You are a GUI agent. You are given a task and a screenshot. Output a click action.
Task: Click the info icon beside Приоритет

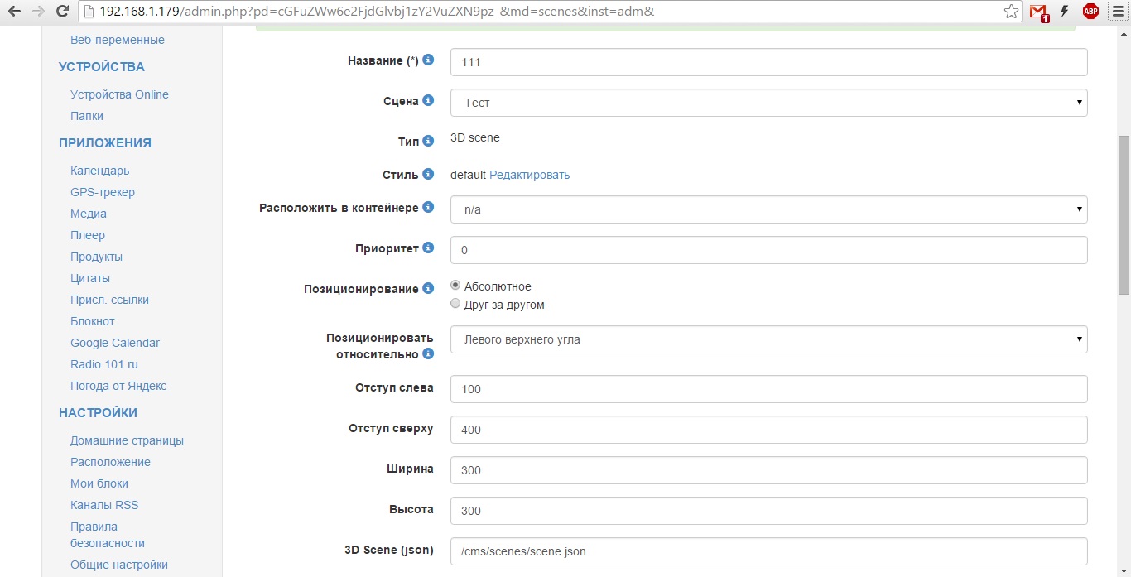[428, 248]
